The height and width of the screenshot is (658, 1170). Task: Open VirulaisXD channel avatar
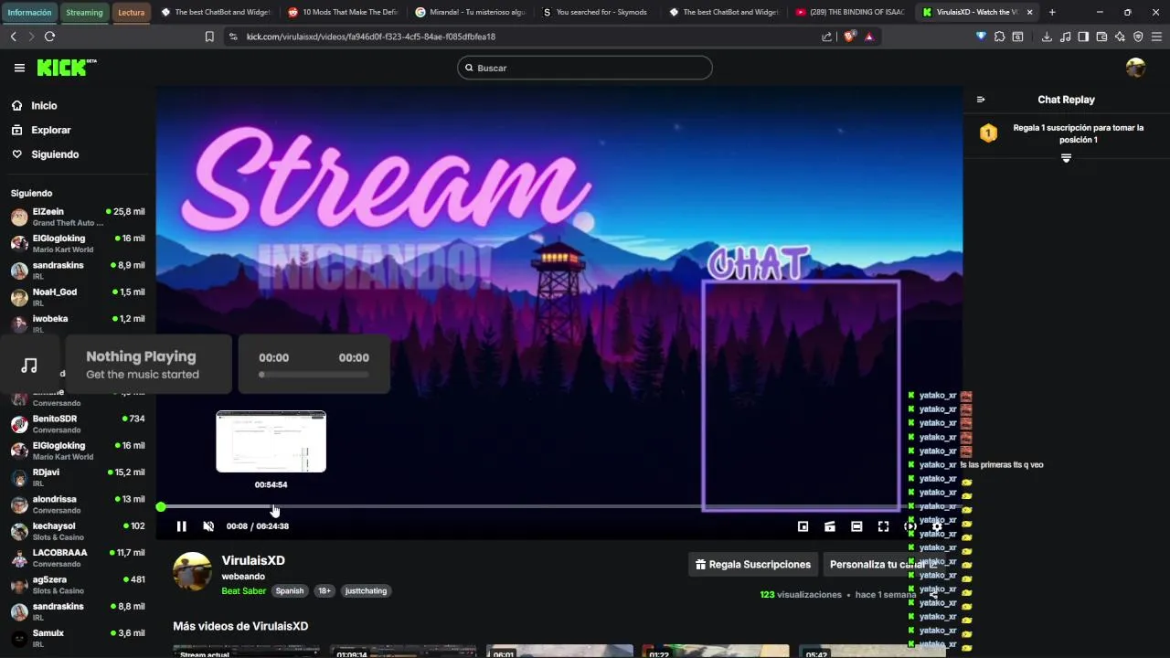coord(193,571)
